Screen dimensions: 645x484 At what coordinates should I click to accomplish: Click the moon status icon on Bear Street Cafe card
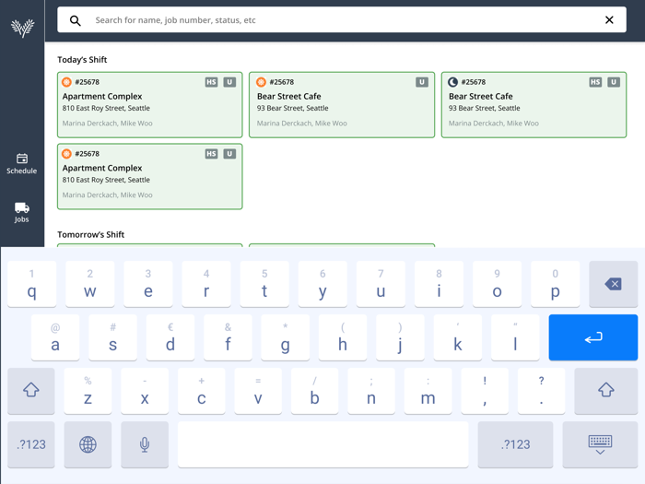point(452,82)
